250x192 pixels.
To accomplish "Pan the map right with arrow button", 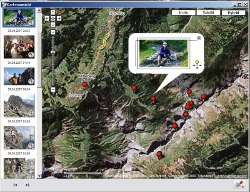I will (x=59, y=18).
